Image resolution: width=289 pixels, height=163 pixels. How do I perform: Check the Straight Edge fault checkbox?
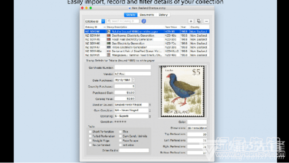click(90, 141)
